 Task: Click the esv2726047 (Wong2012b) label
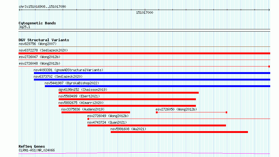click(39, 57)
